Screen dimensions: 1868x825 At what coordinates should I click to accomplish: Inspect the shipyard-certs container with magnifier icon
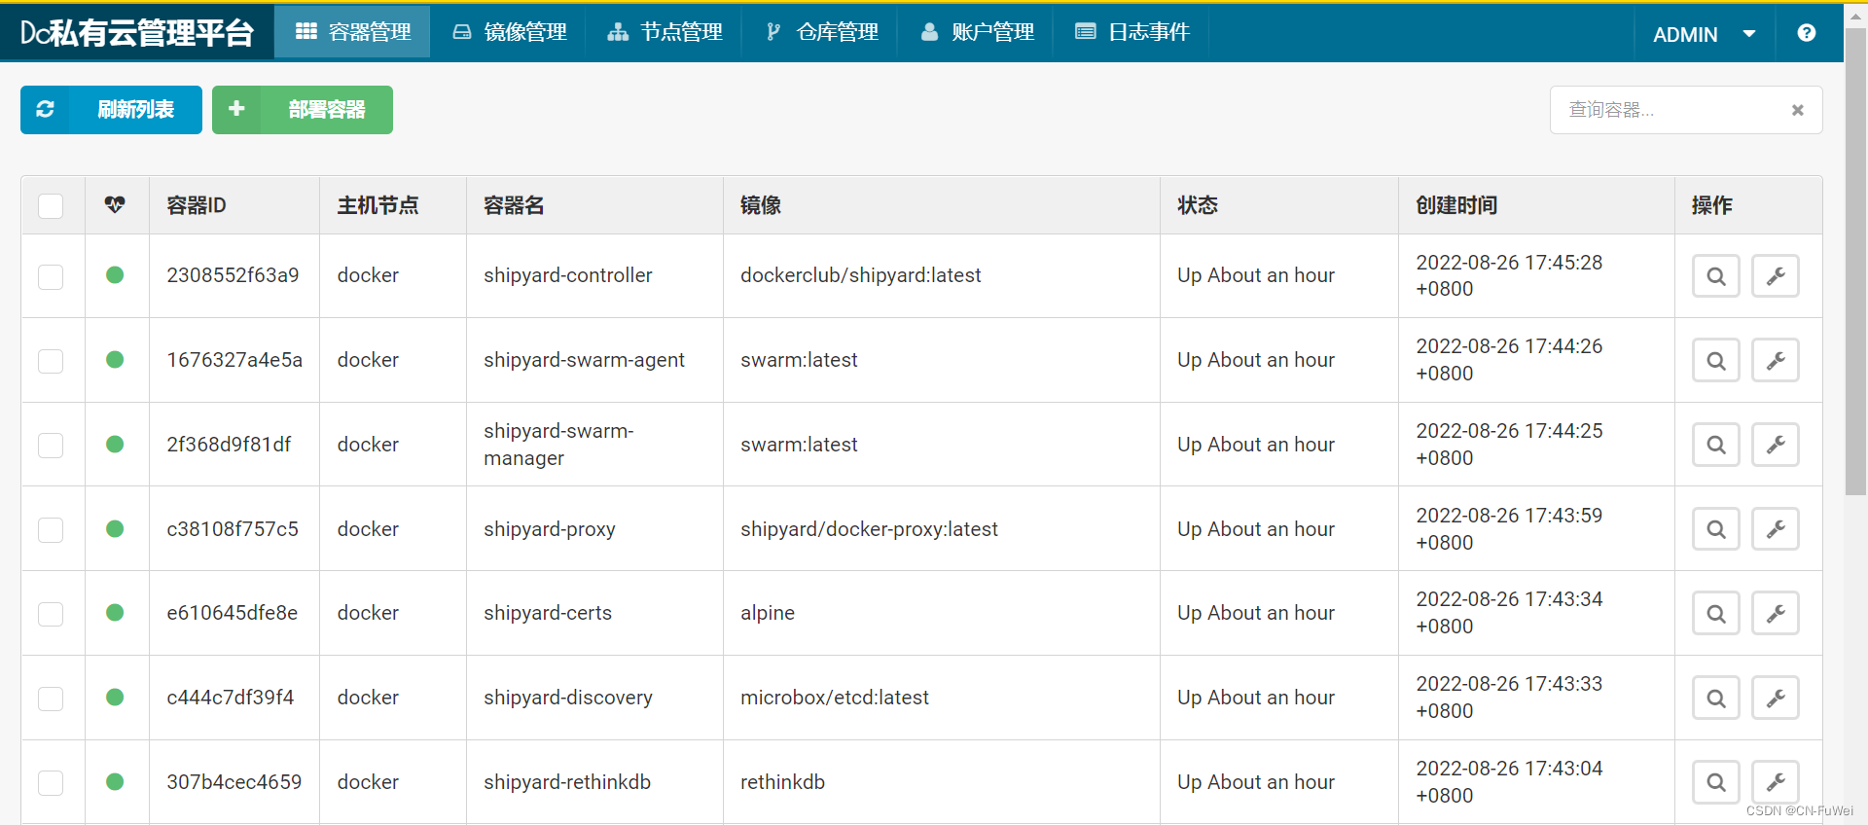tap(1716, 614)
